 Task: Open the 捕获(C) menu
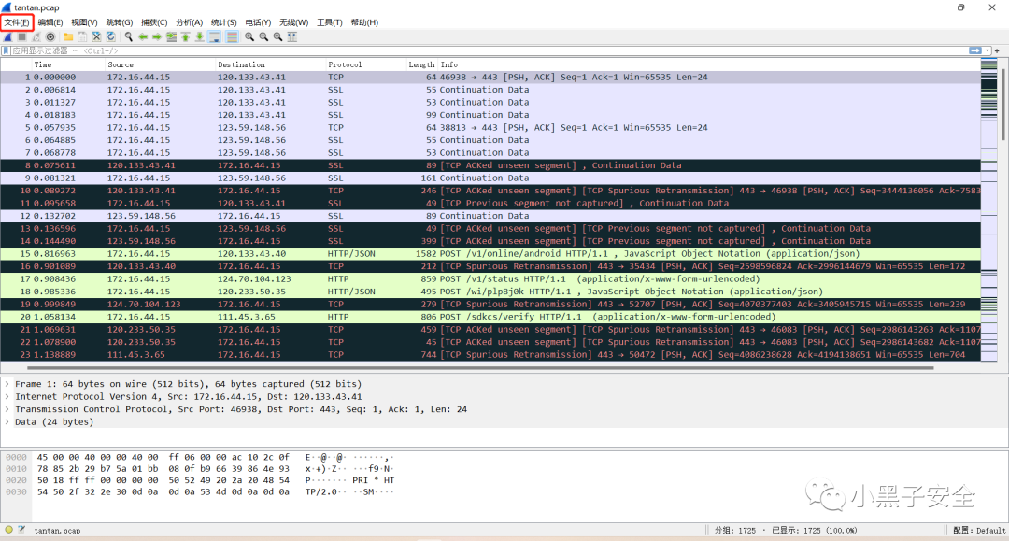pos(154,22)
